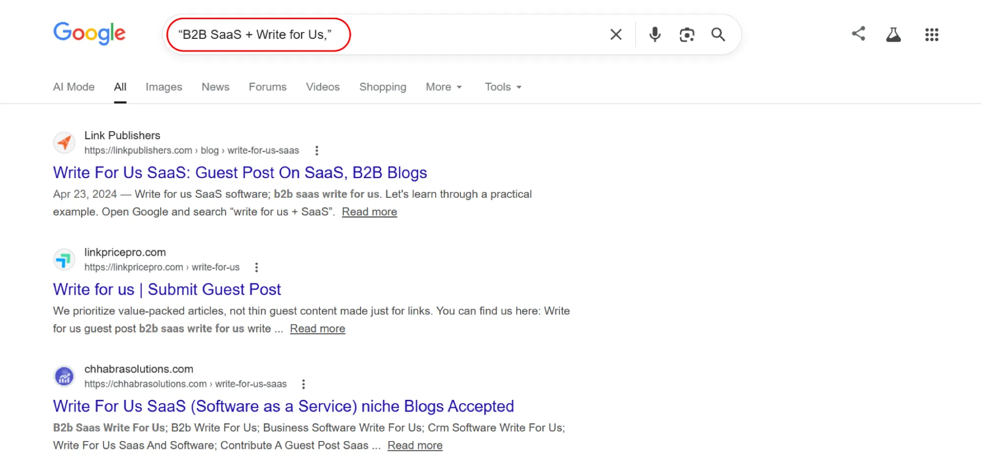This screenshot has width=981, height=470.
Task: Activate voice search with the microphone icon
Action: tap(654, 34)
